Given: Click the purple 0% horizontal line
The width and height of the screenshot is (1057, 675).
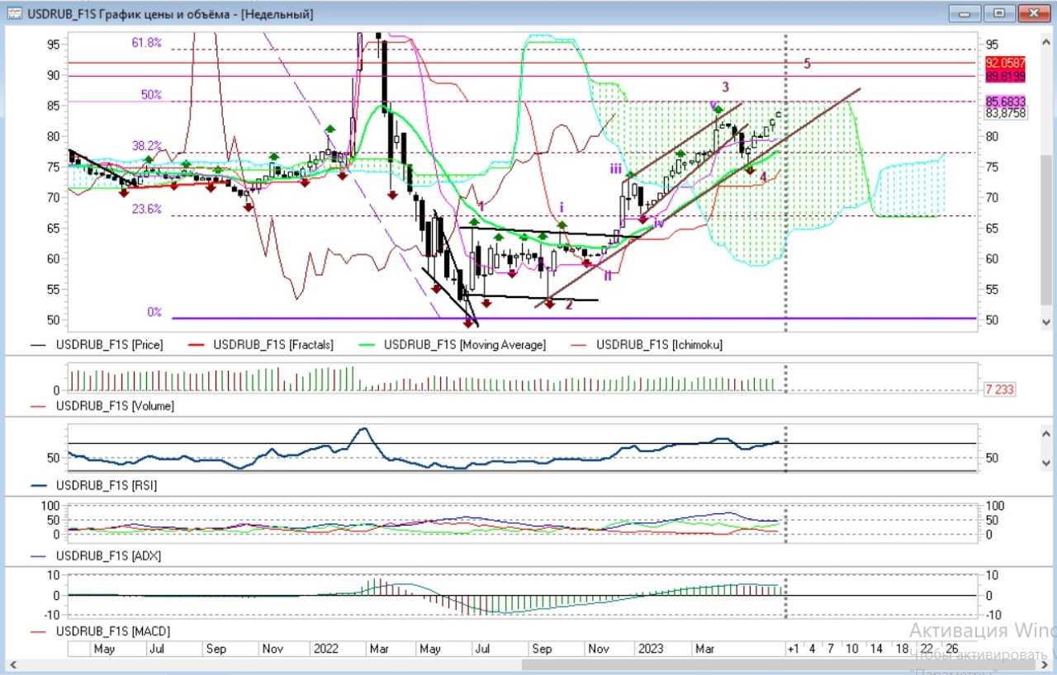Looking at the screenshot, I should 573,318.
